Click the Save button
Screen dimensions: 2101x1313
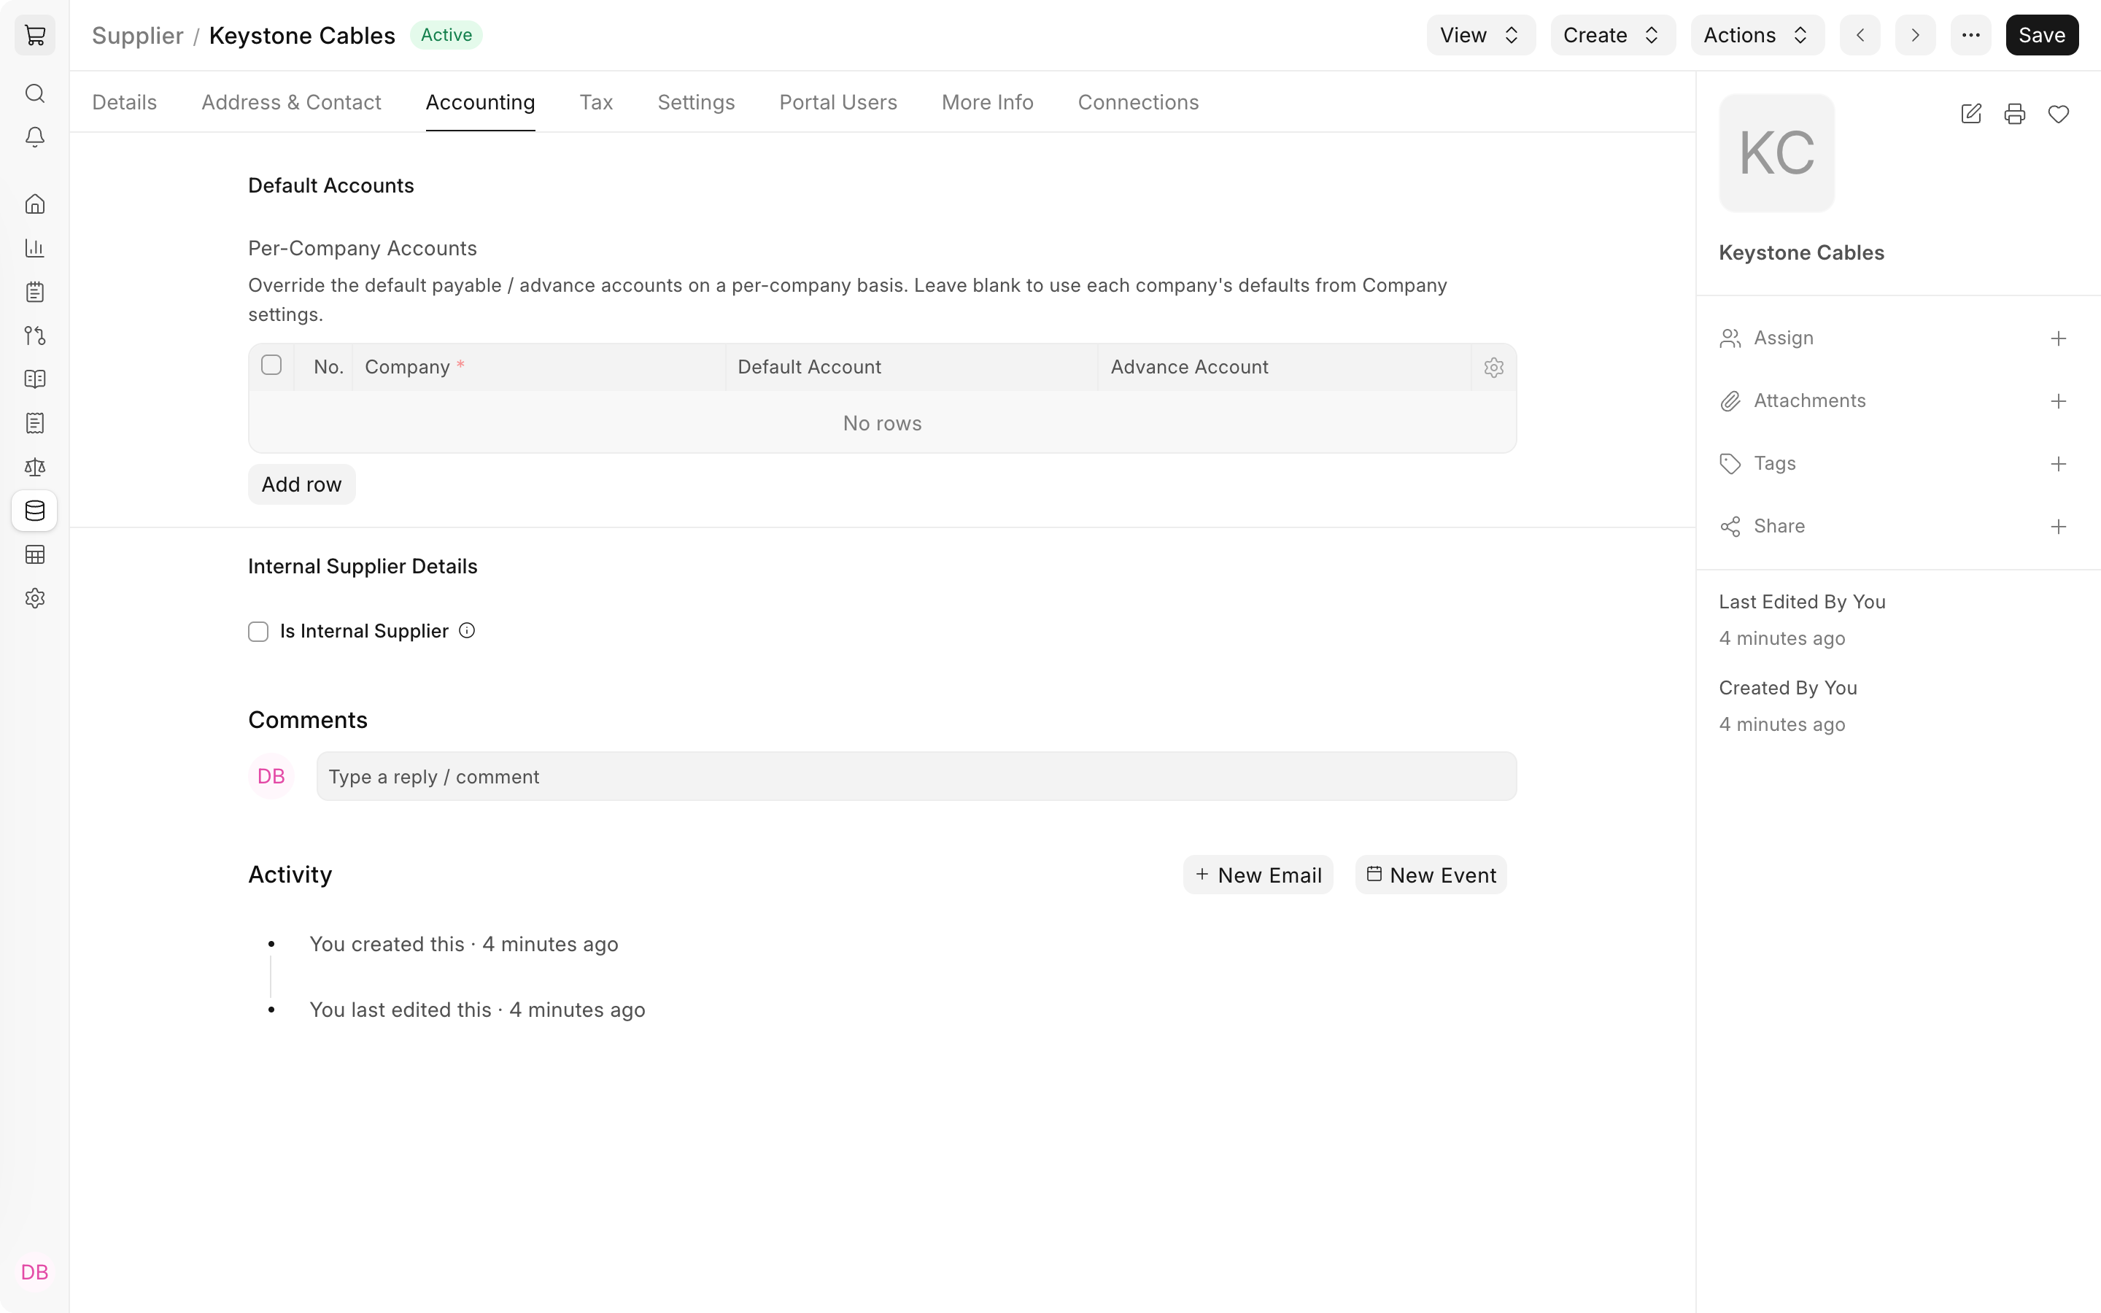point(2042,36)
